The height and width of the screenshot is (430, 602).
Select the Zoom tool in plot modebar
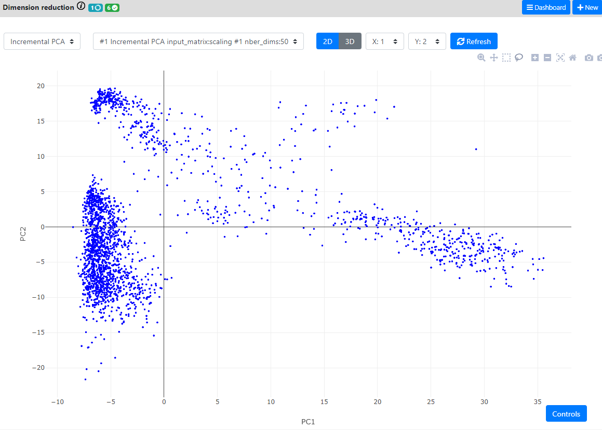point(481,58)
